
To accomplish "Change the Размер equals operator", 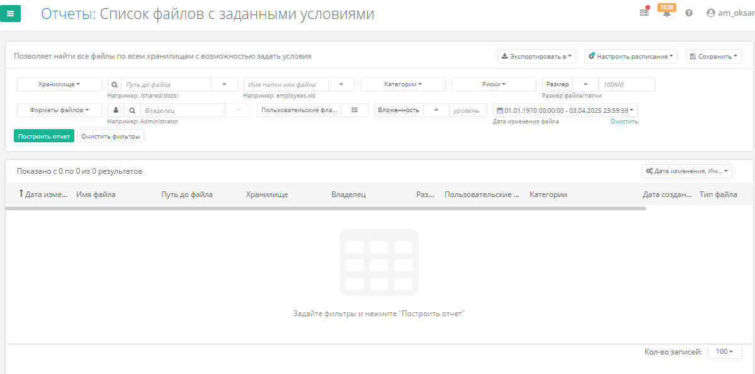I will [586, 84].
